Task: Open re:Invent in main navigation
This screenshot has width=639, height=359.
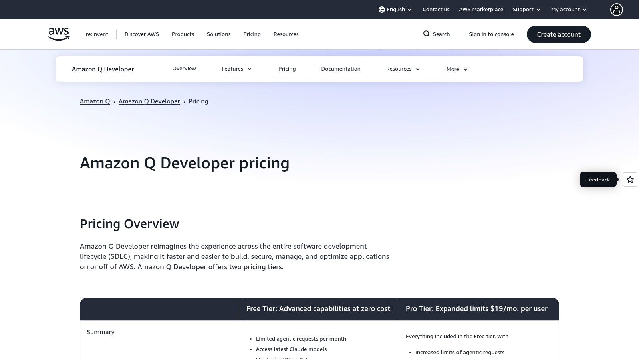Action: point(97,34)
